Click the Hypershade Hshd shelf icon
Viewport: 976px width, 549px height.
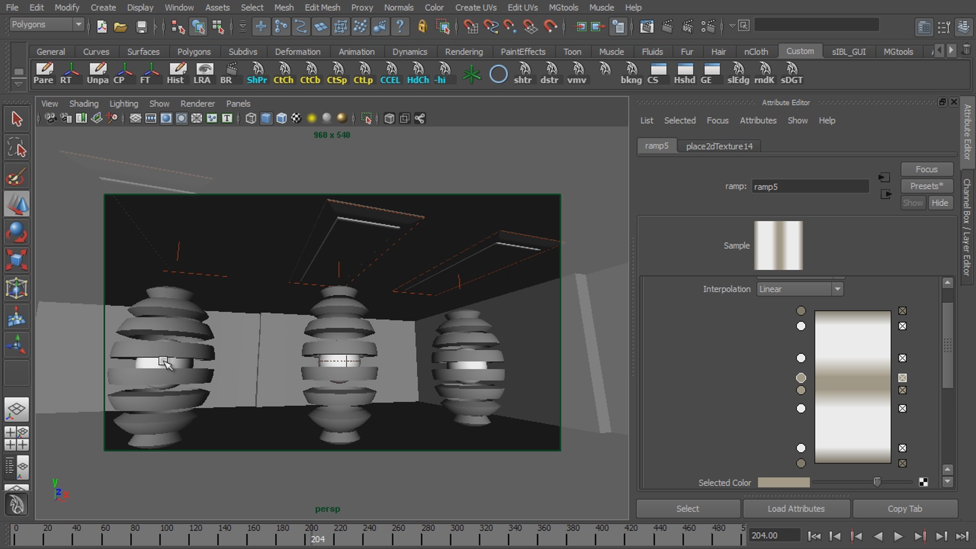pos(684,73)
